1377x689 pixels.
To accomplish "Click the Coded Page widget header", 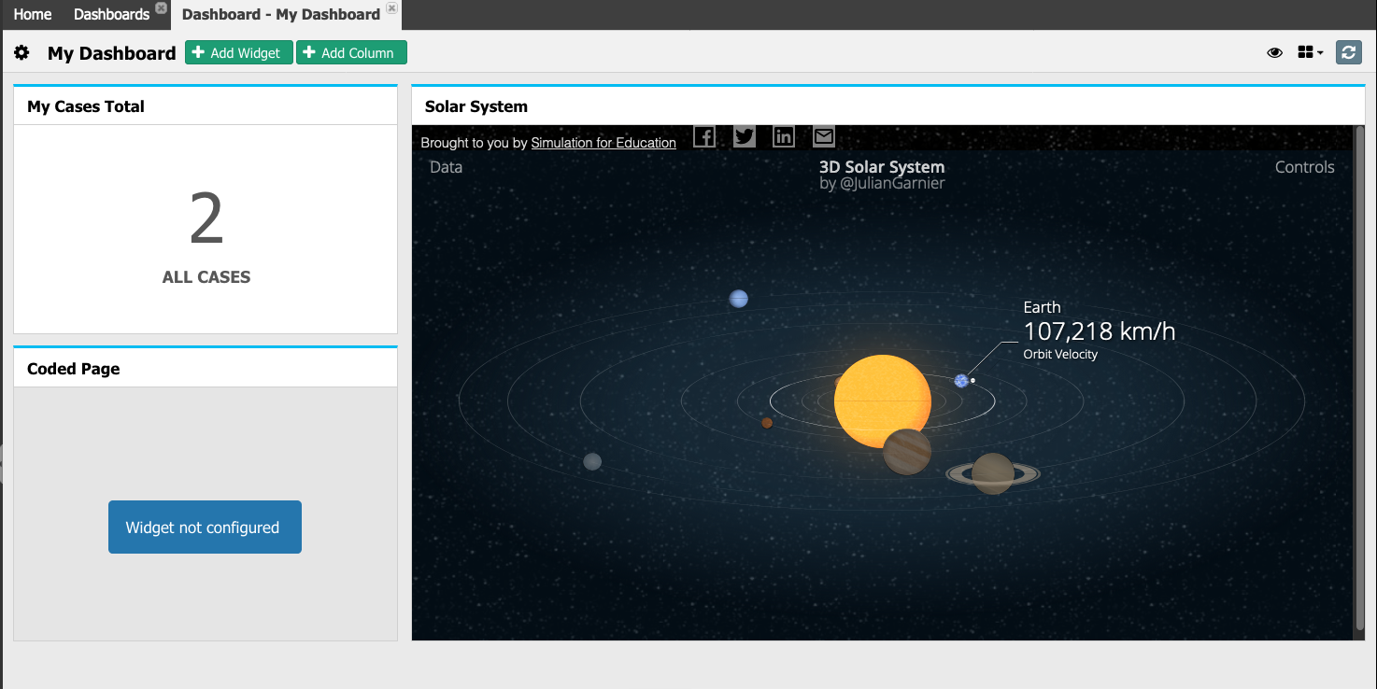I will click(x=206, y=369).
